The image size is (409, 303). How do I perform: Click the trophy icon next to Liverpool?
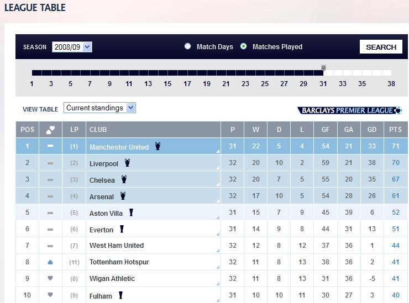128,163
